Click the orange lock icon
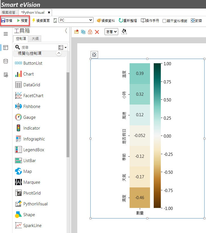 pyautogui.click(x=90, y=32)
